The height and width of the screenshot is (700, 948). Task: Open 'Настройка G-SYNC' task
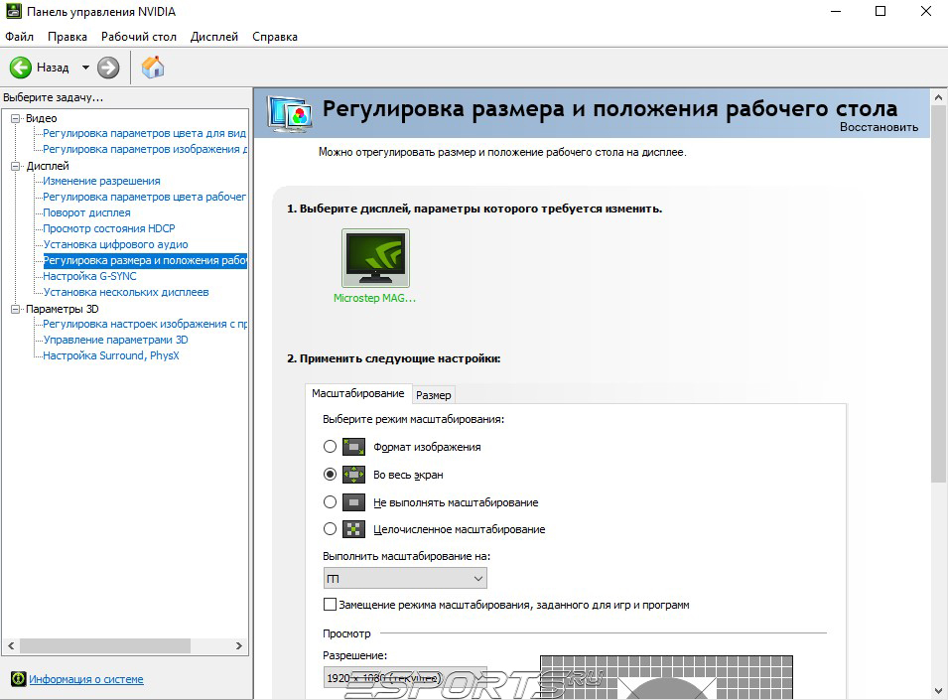[89, 276]
